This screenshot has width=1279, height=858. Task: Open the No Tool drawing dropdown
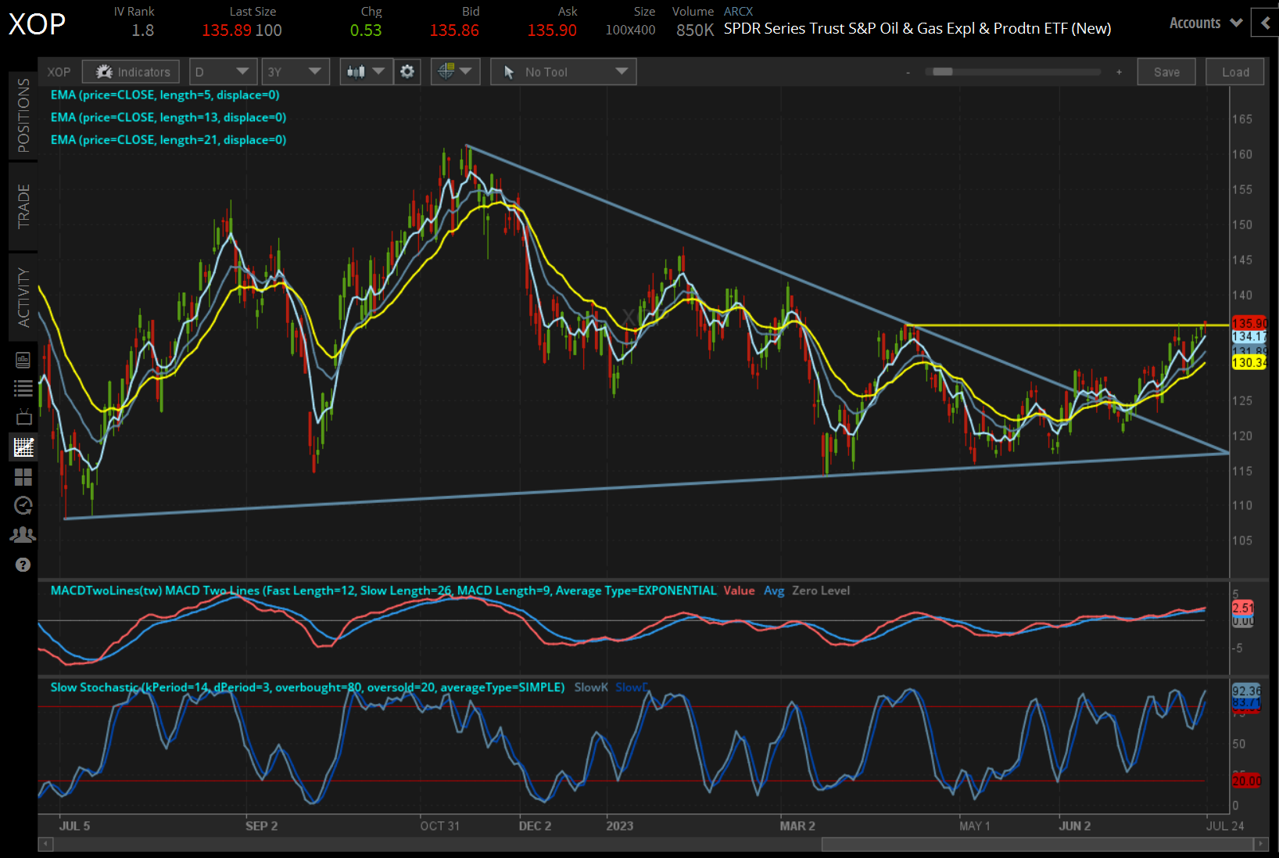pyautogui.click(x=563, y=71)
